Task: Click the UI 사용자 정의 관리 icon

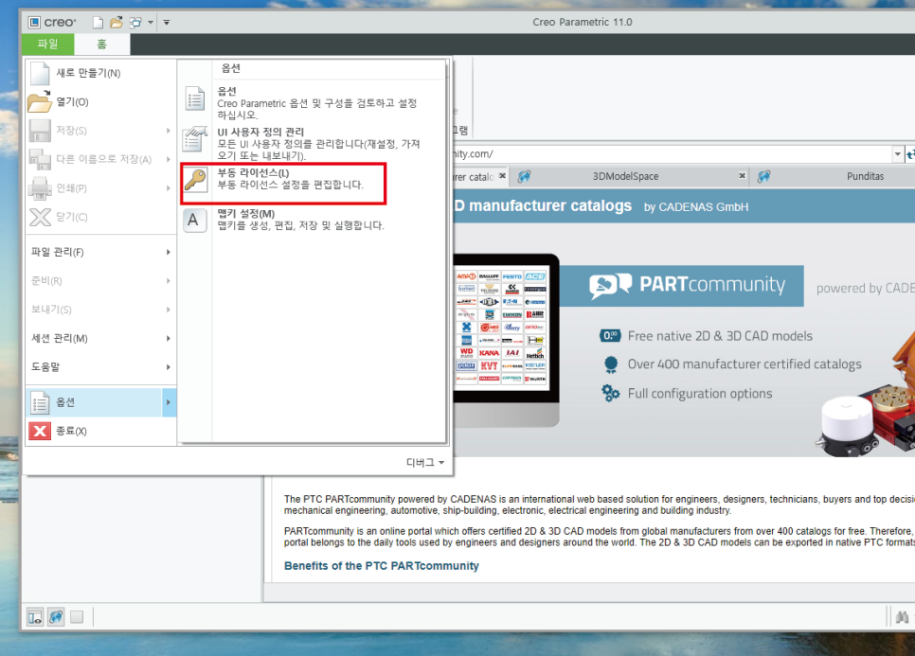Action: click(x=195, y=139)
